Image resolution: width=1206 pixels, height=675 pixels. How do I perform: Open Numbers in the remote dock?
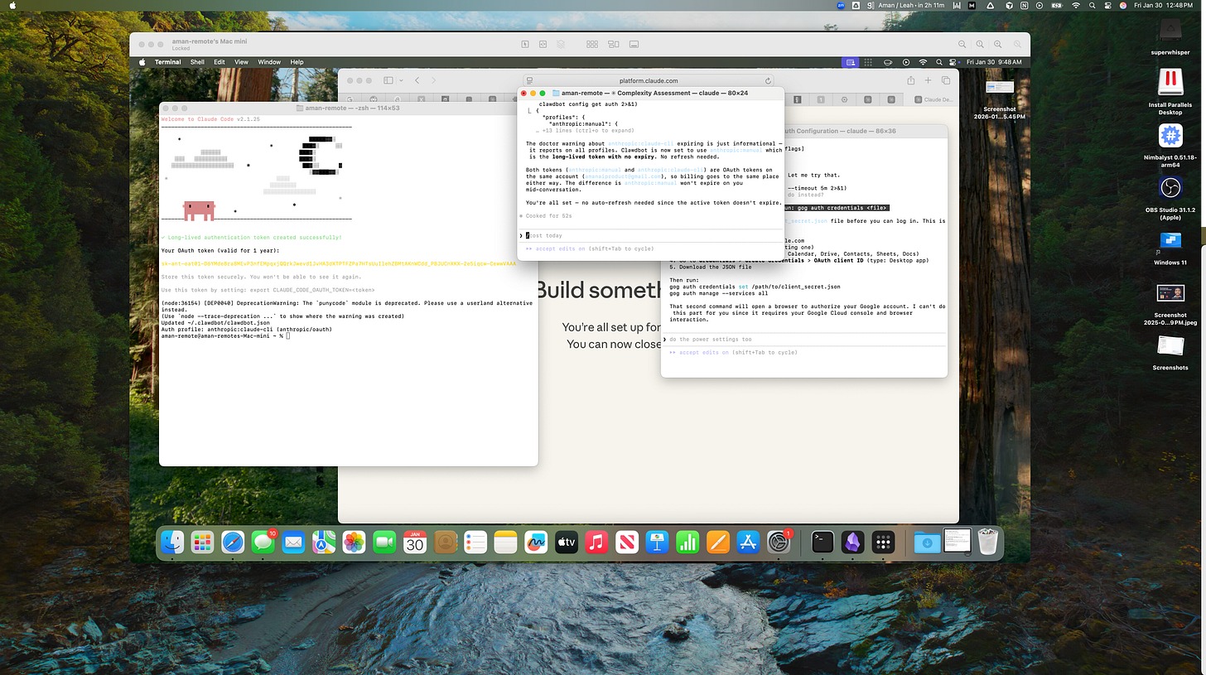point(687,542)
